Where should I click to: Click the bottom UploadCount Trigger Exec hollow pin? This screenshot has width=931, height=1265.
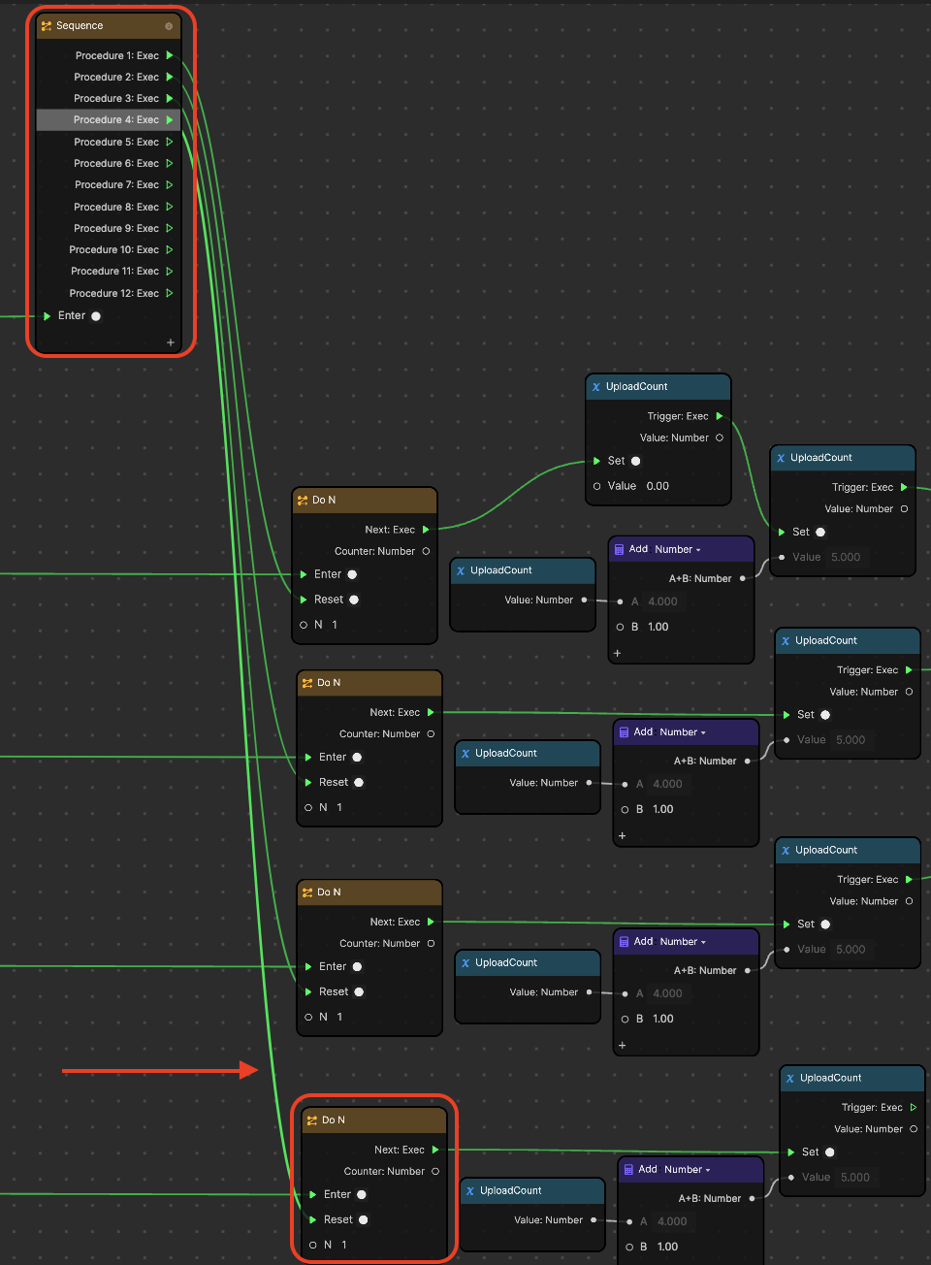click(x=913, y=1107)
